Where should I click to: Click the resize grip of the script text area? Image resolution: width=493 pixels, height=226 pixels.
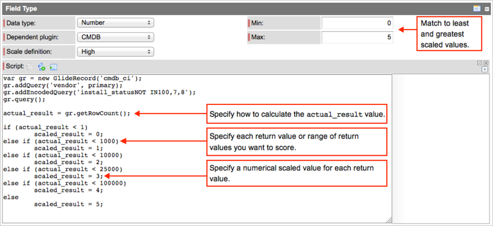pos(389,220)
